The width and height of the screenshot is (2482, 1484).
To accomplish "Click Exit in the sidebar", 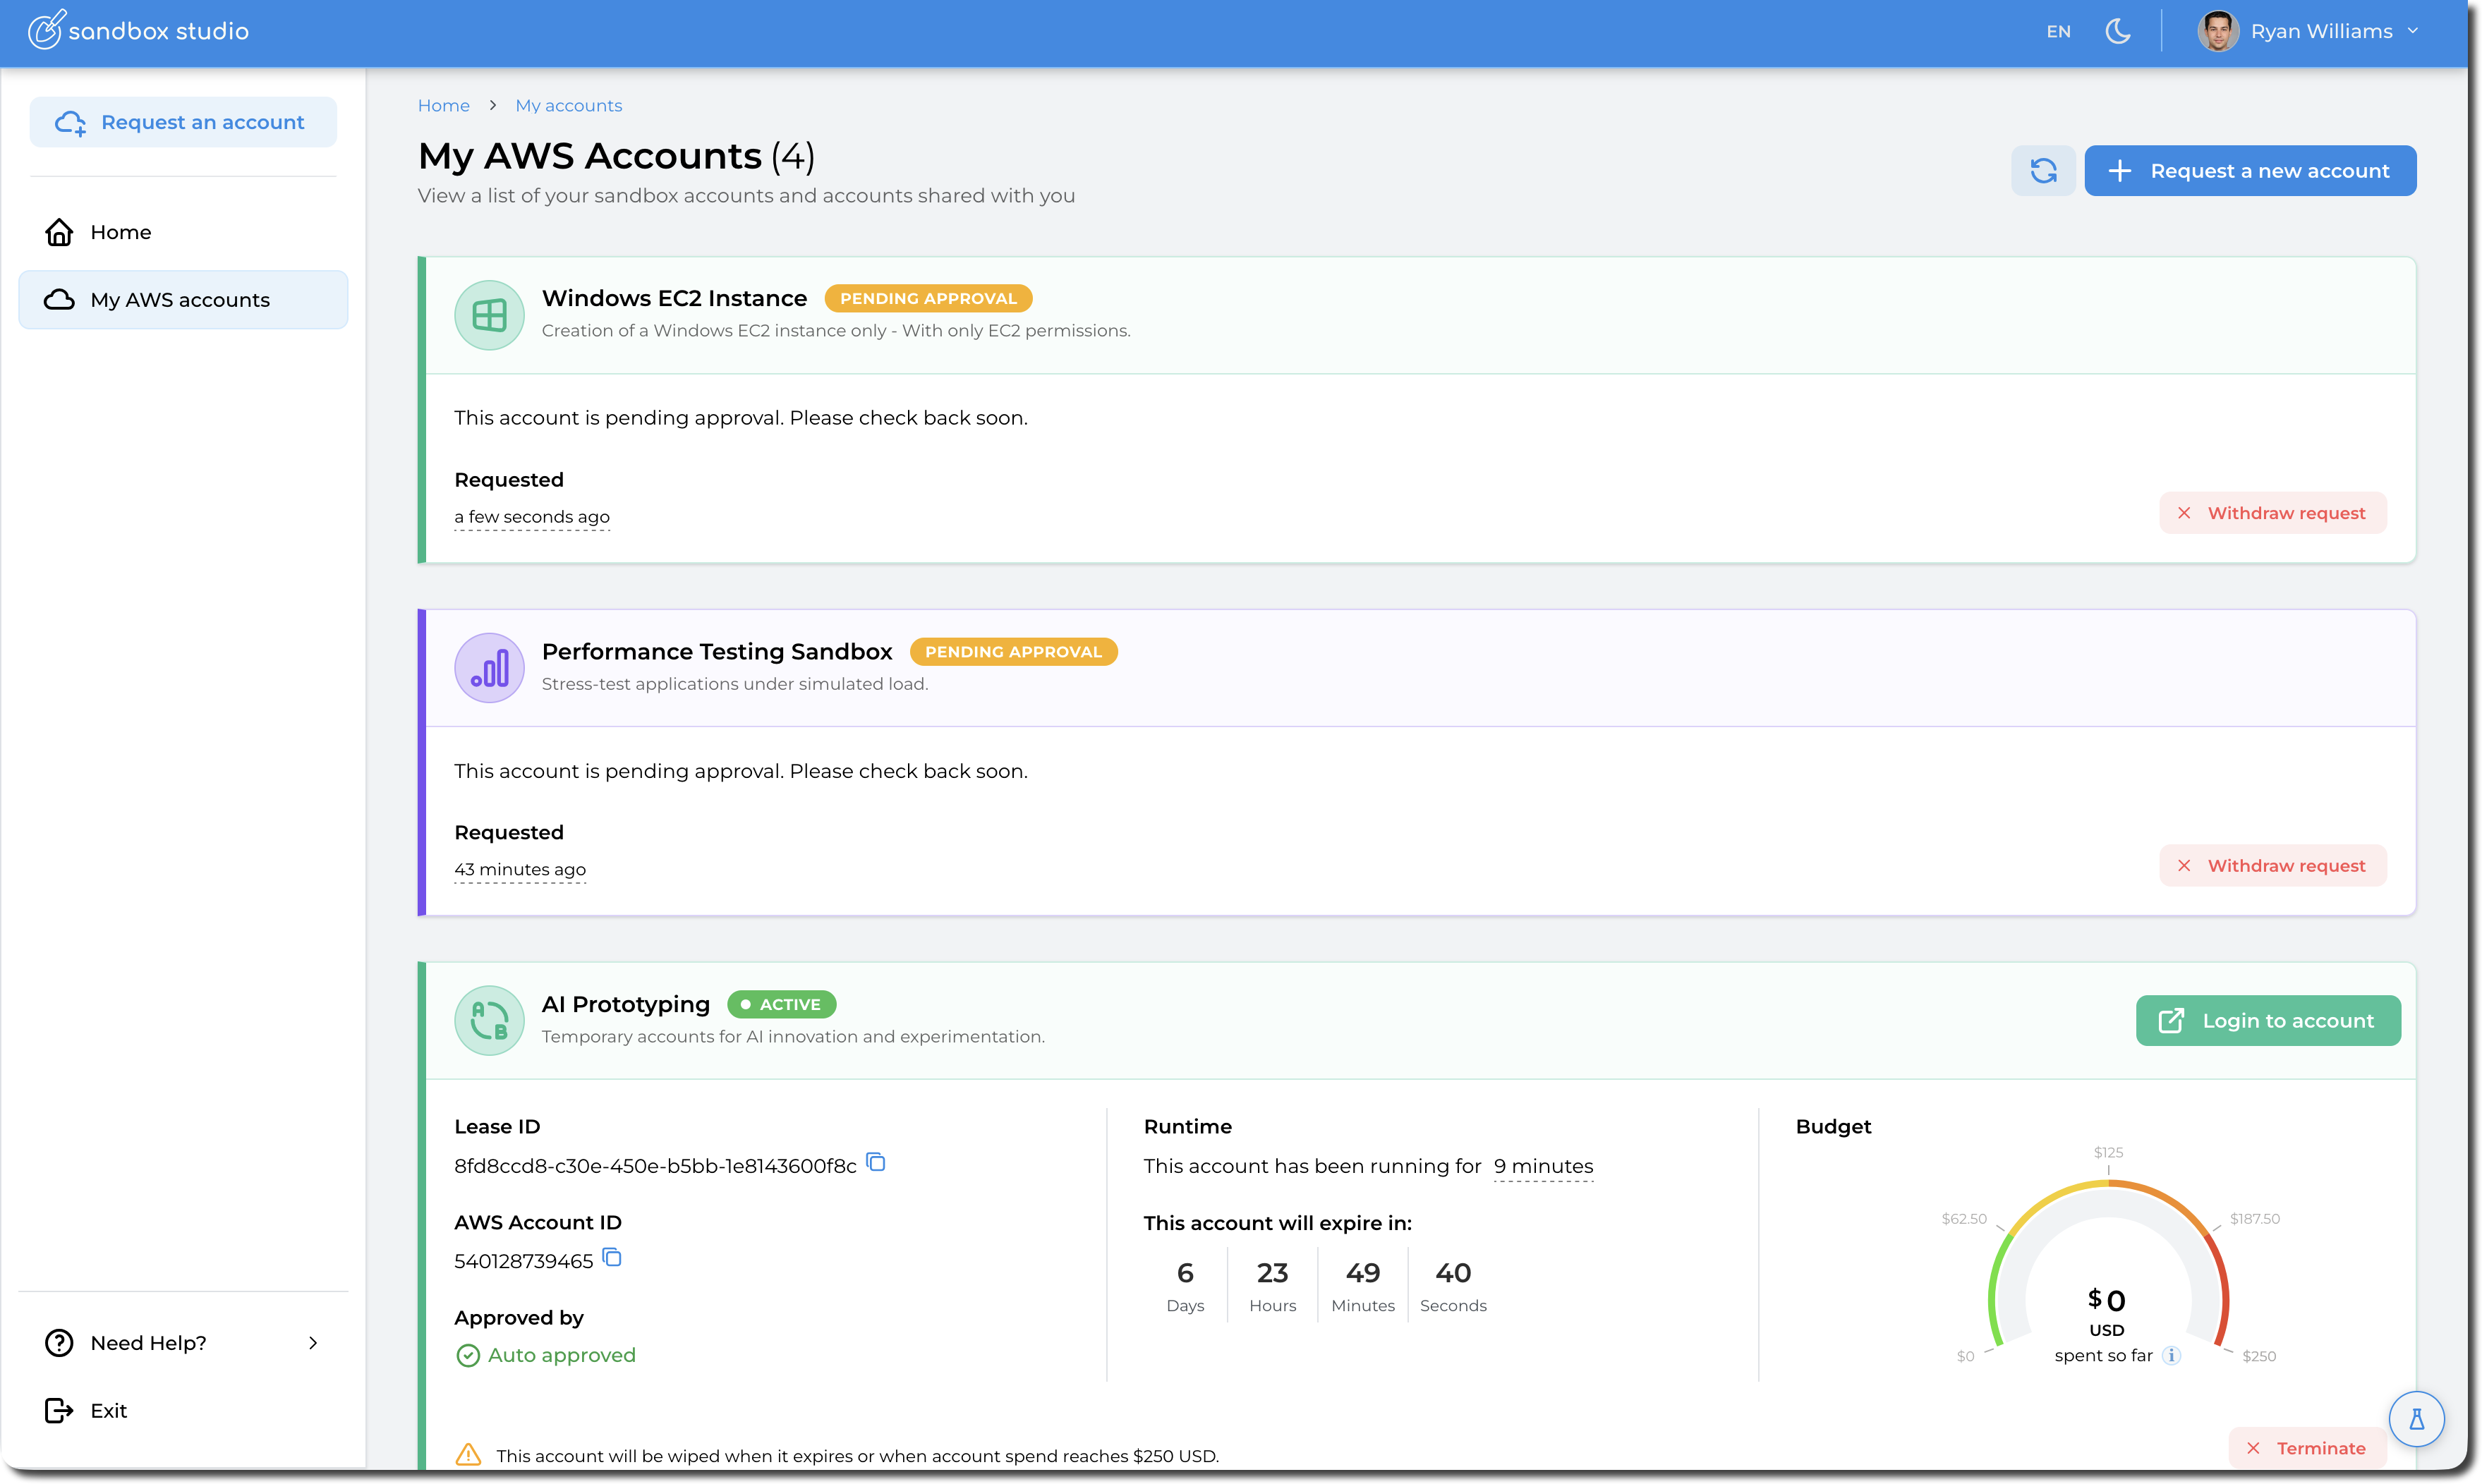I will [108, 1410].
